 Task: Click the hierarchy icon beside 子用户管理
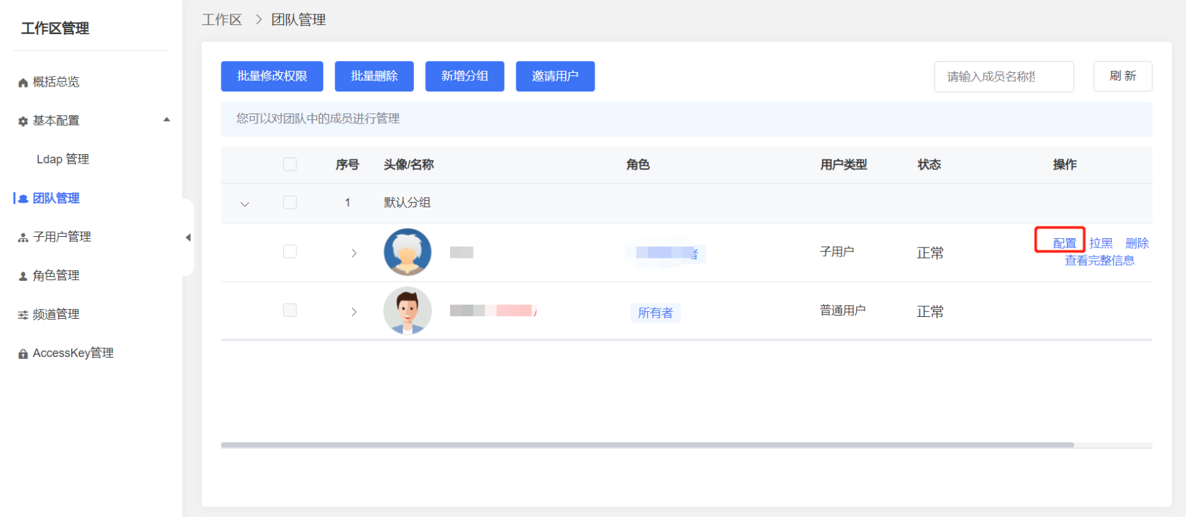[23, 238]
